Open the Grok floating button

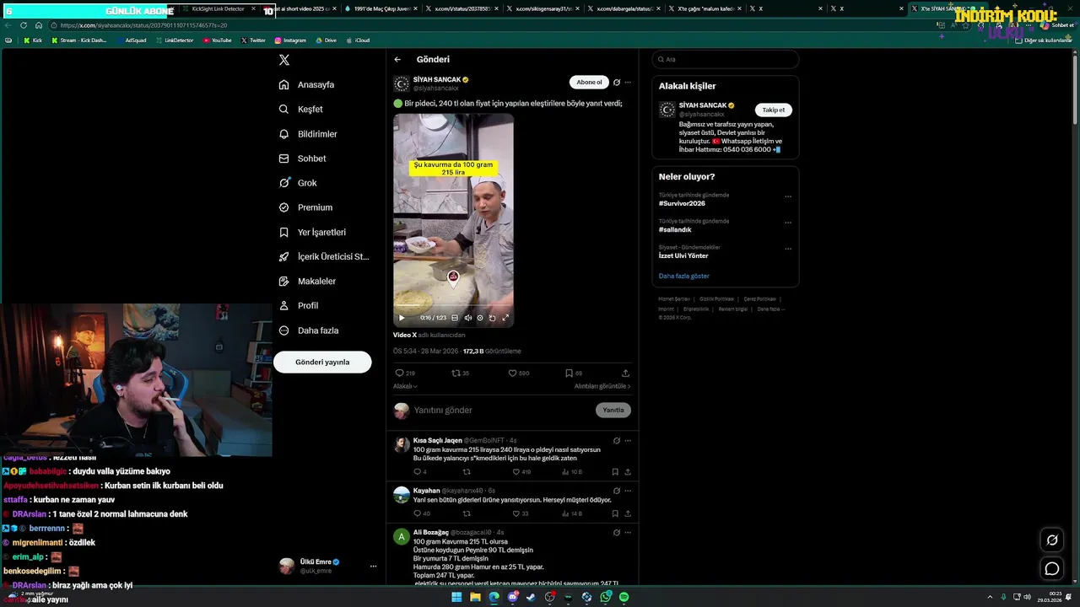click(x=1052, y=540)
